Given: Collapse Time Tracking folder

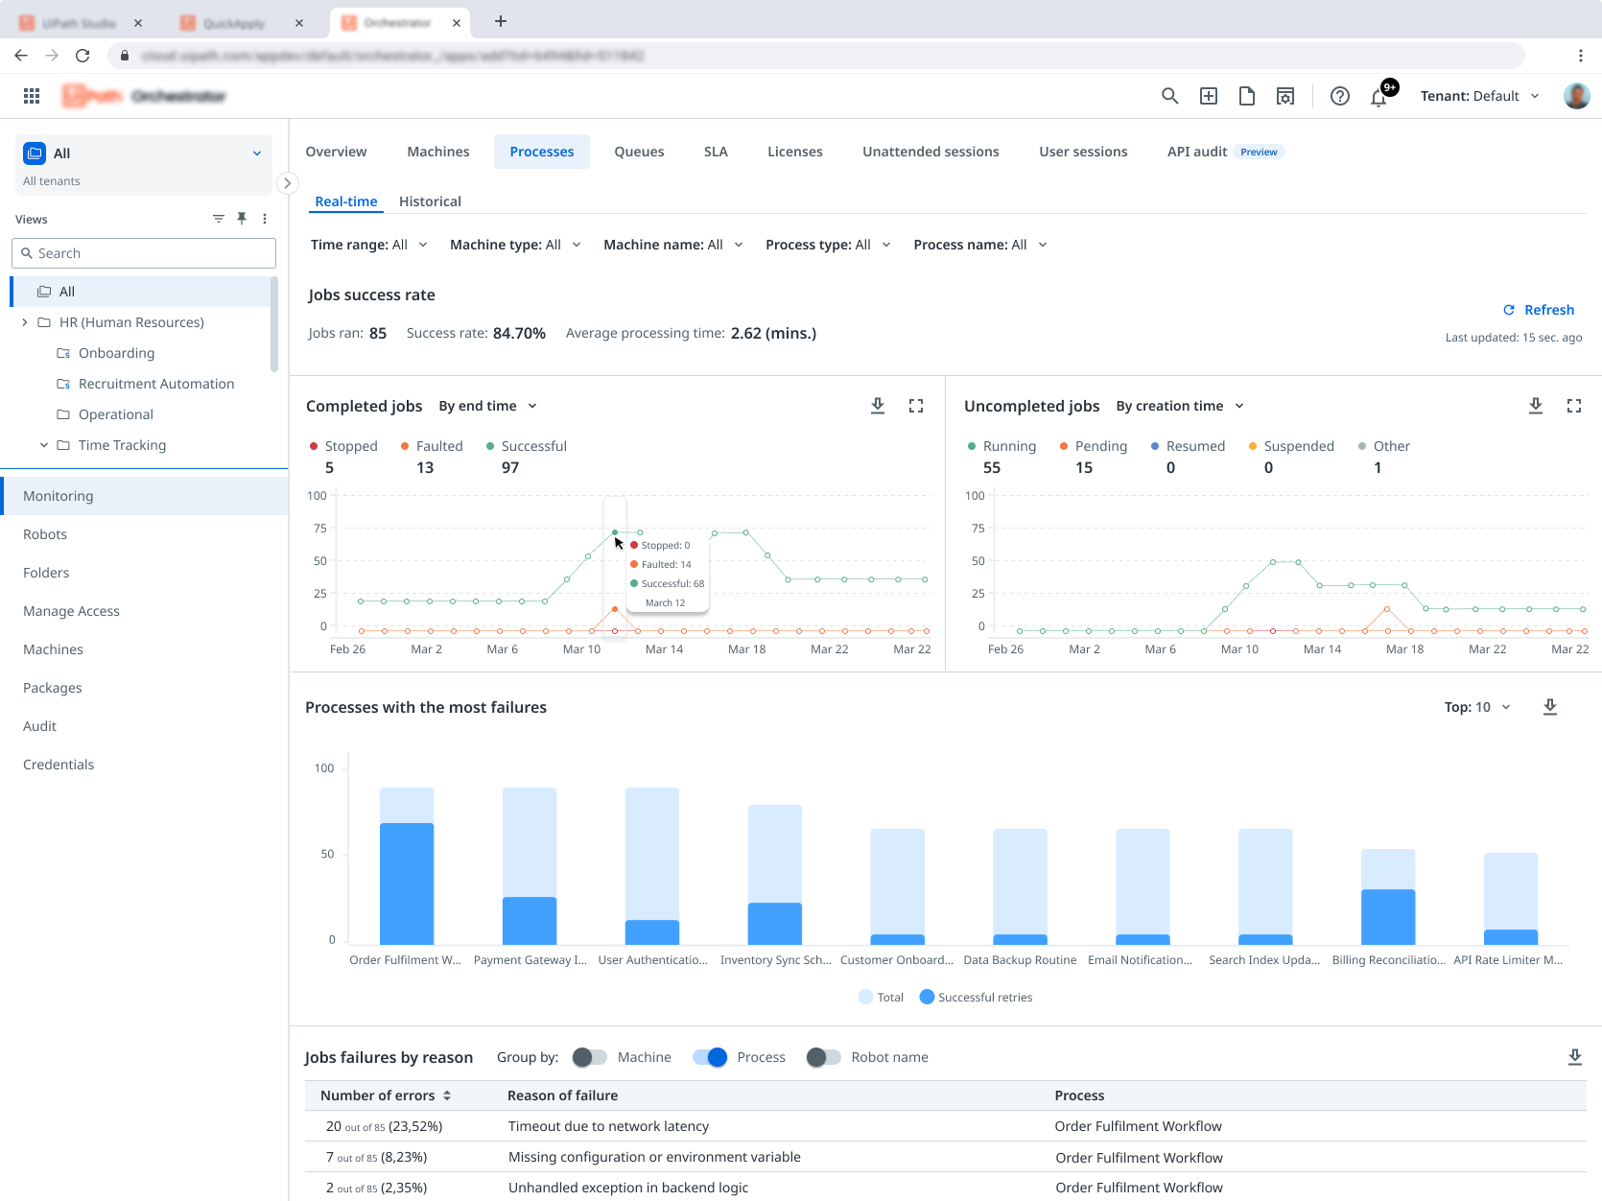Looking at the screenshot, I should pos(44,445).
